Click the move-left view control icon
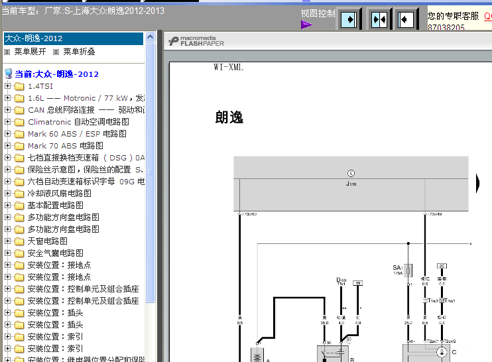492x362 pixels. pos(406,20)
